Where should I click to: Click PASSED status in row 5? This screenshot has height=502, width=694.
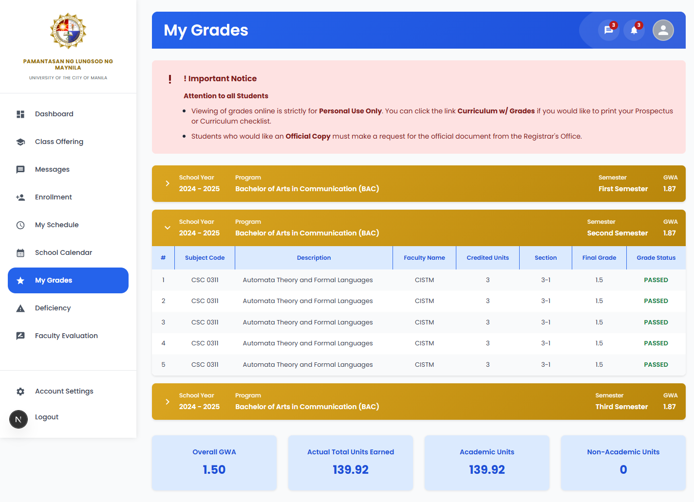pos(656,365)
